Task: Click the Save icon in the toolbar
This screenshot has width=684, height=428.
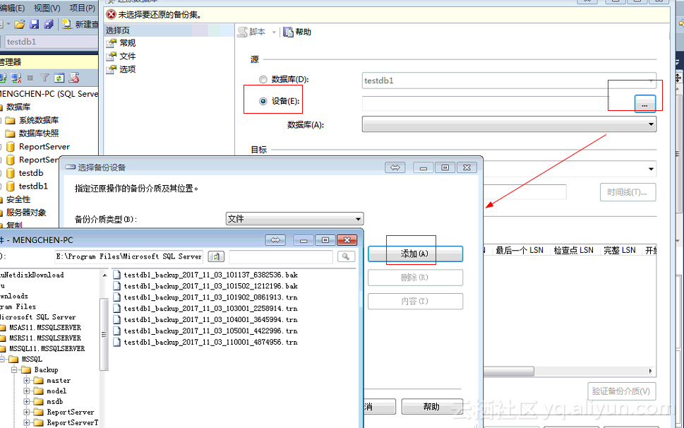Action: [33, 24]
